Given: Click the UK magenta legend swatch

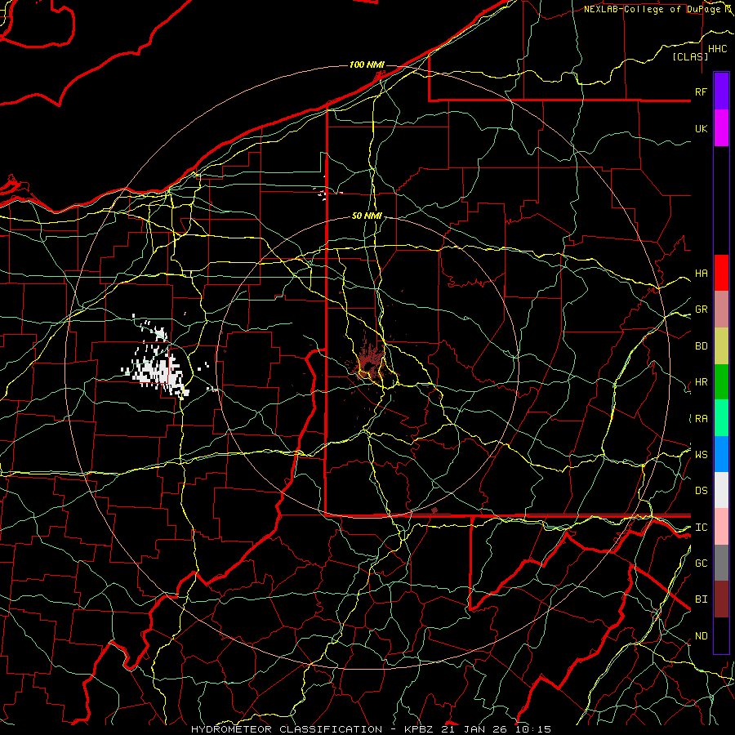Looking at the screenshot, I should pyautogui.click(x=721, y=128).
